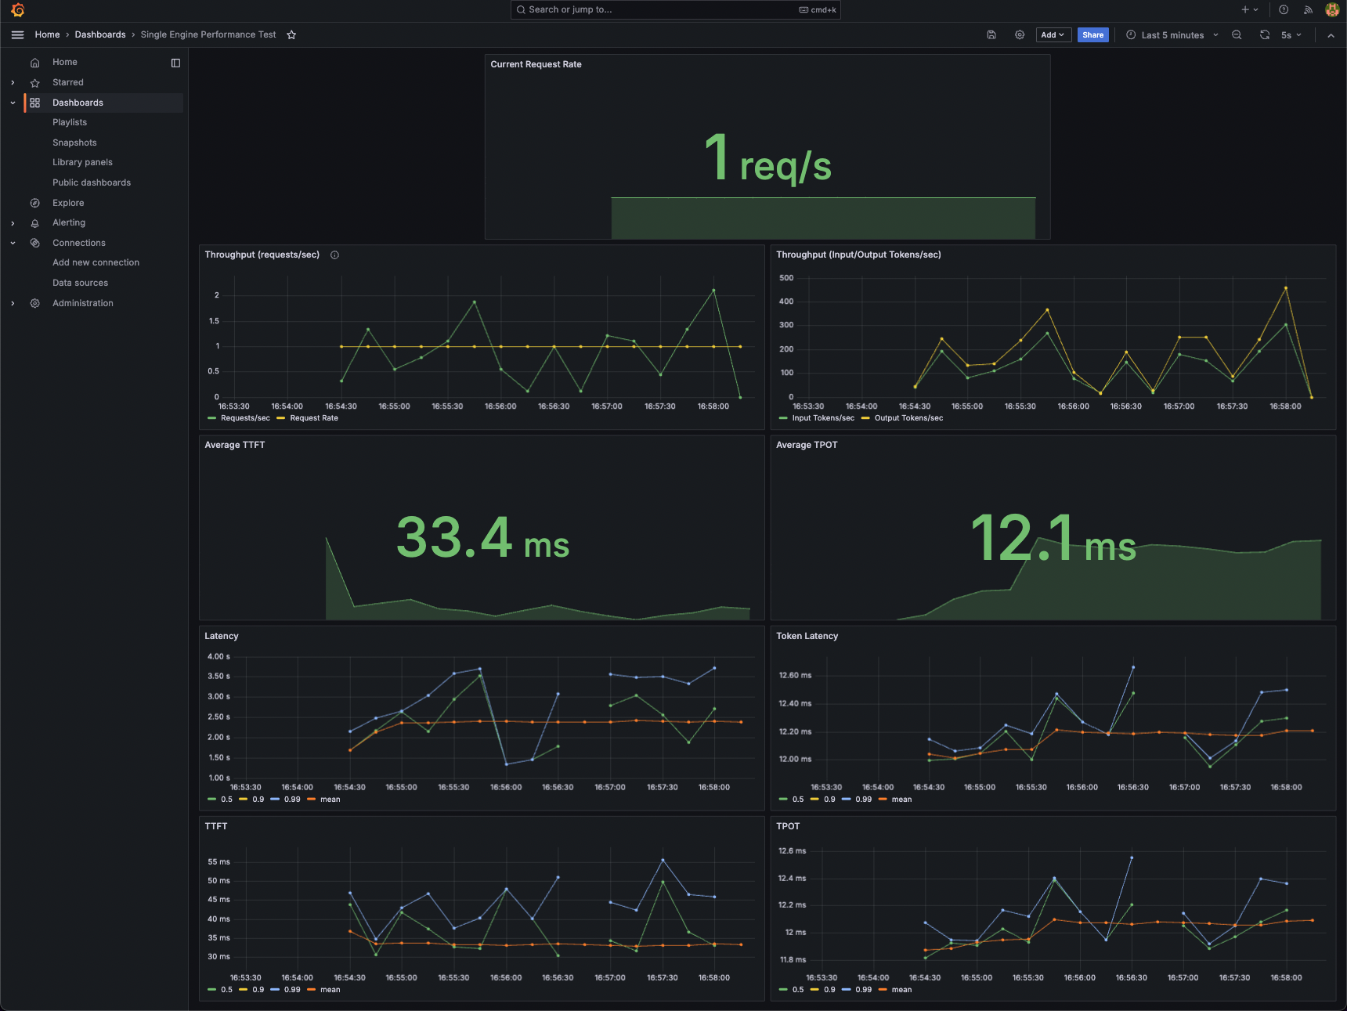Collapse the Dashboards section chevron
Viewport: 1347px width, 1011px height.
(x=13, y=103)
